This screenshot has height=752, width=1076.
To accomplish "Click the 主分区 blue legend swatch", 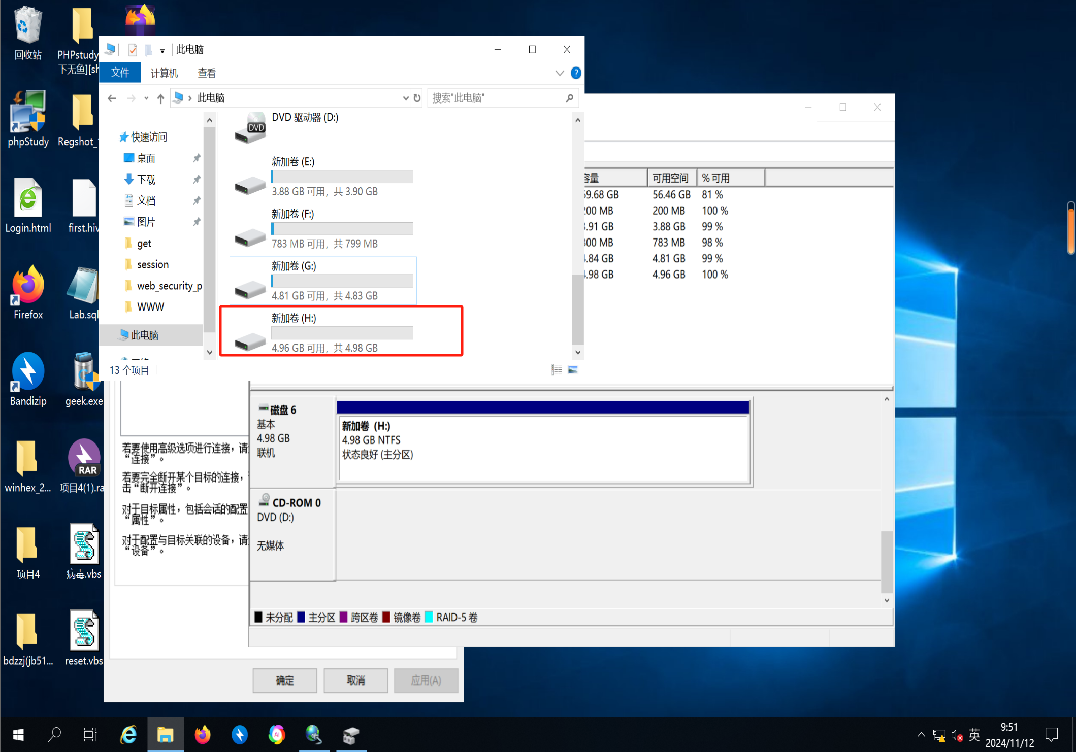I will point(301,617).
